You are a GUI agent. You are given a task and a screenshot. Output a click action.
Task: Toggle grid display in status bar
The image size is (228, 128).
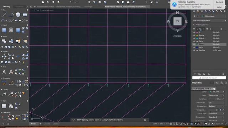coord(171,124)
